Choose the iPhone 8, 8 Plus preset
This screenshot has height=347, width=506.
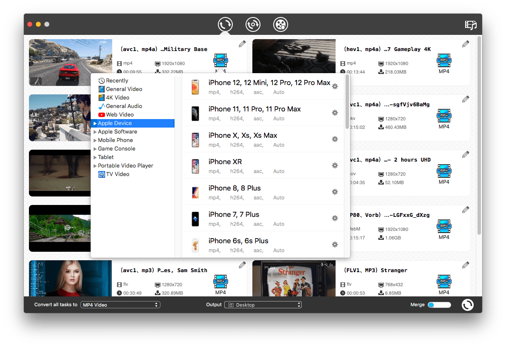click(x=263, y=192)
